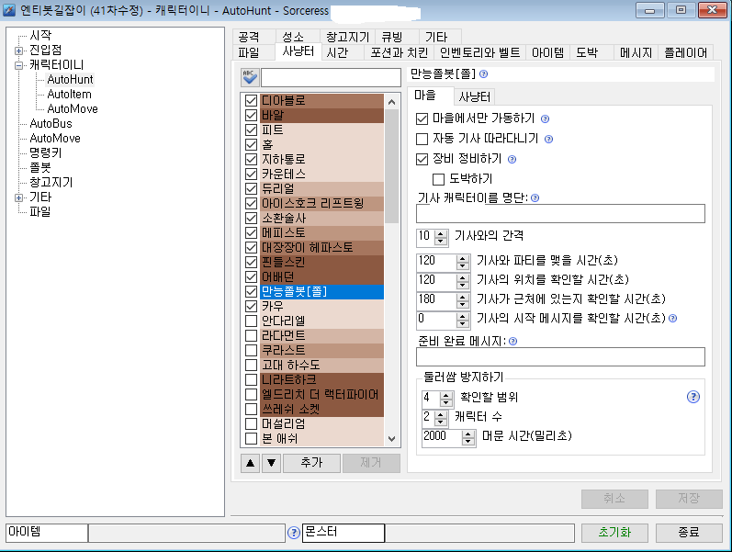The image size is (732, 552).
Task: Click the 몬스터 field at bottom
Action: click(343, 533)
